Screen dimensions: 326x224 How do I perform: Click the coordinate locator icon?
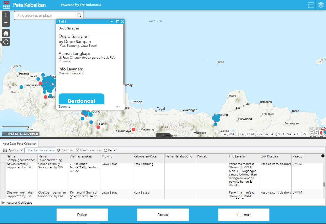tap(4, 134)
